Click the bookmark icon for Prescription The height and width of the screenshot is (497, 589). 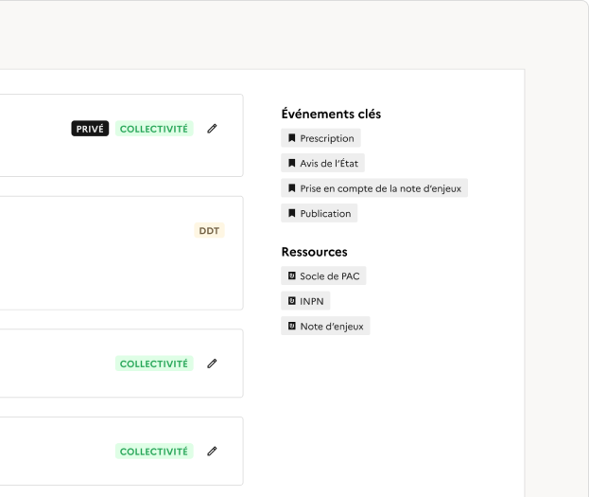click(x=292, y=138)
